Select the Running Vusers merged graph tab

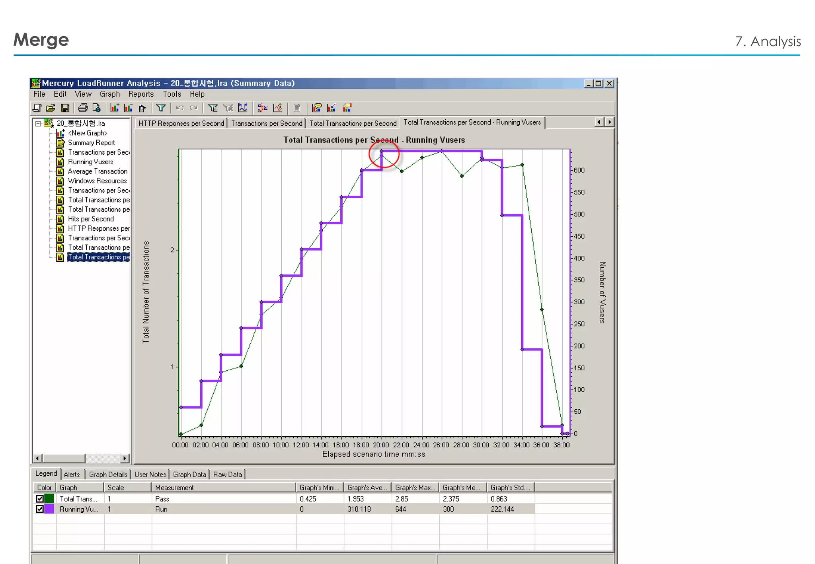(x=472, y=123)
